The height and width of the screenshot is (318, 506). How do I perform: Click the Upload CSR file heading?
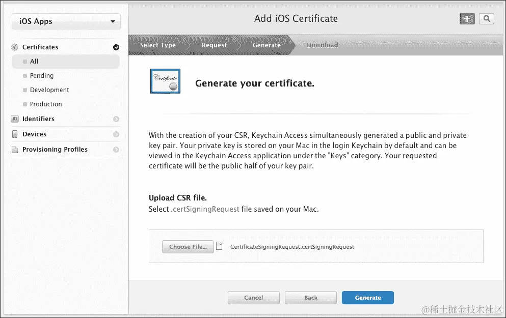178,198
